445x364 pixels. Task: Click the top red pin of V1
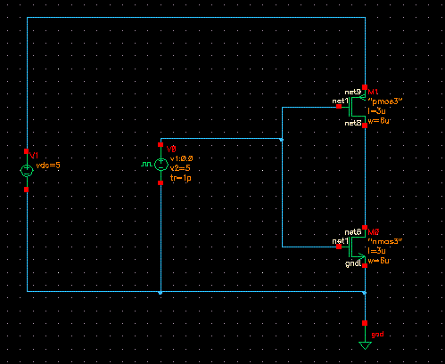pos(26,151)
